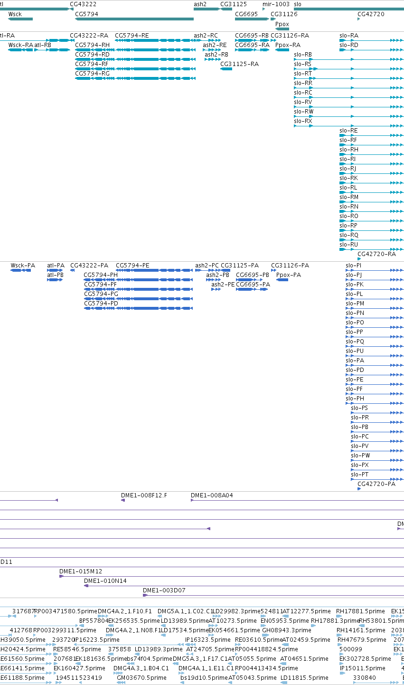
Task: Select the CG5794 gene label
Action: [86, 14]
